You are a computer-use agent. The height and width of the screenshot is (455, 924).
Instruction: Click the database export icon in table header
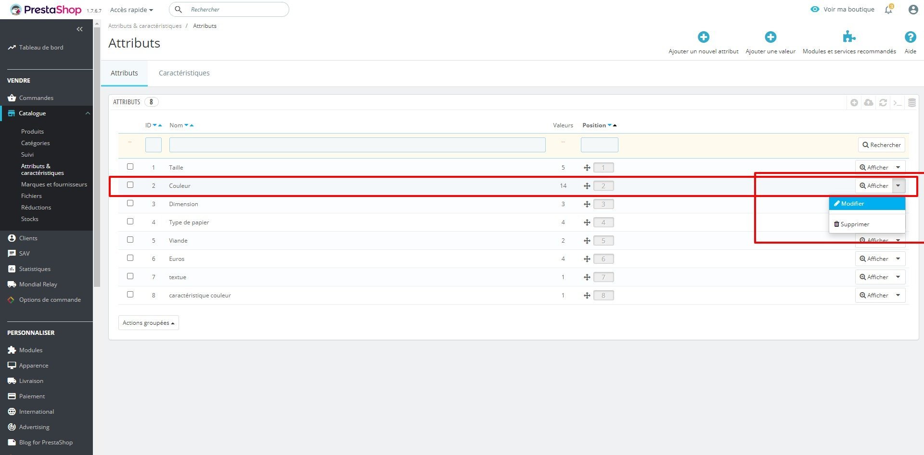(912, 102)
